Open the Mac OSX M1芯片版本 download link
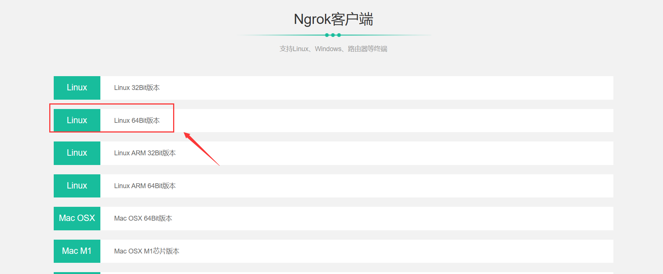663x274 pixels. [147, 251]
